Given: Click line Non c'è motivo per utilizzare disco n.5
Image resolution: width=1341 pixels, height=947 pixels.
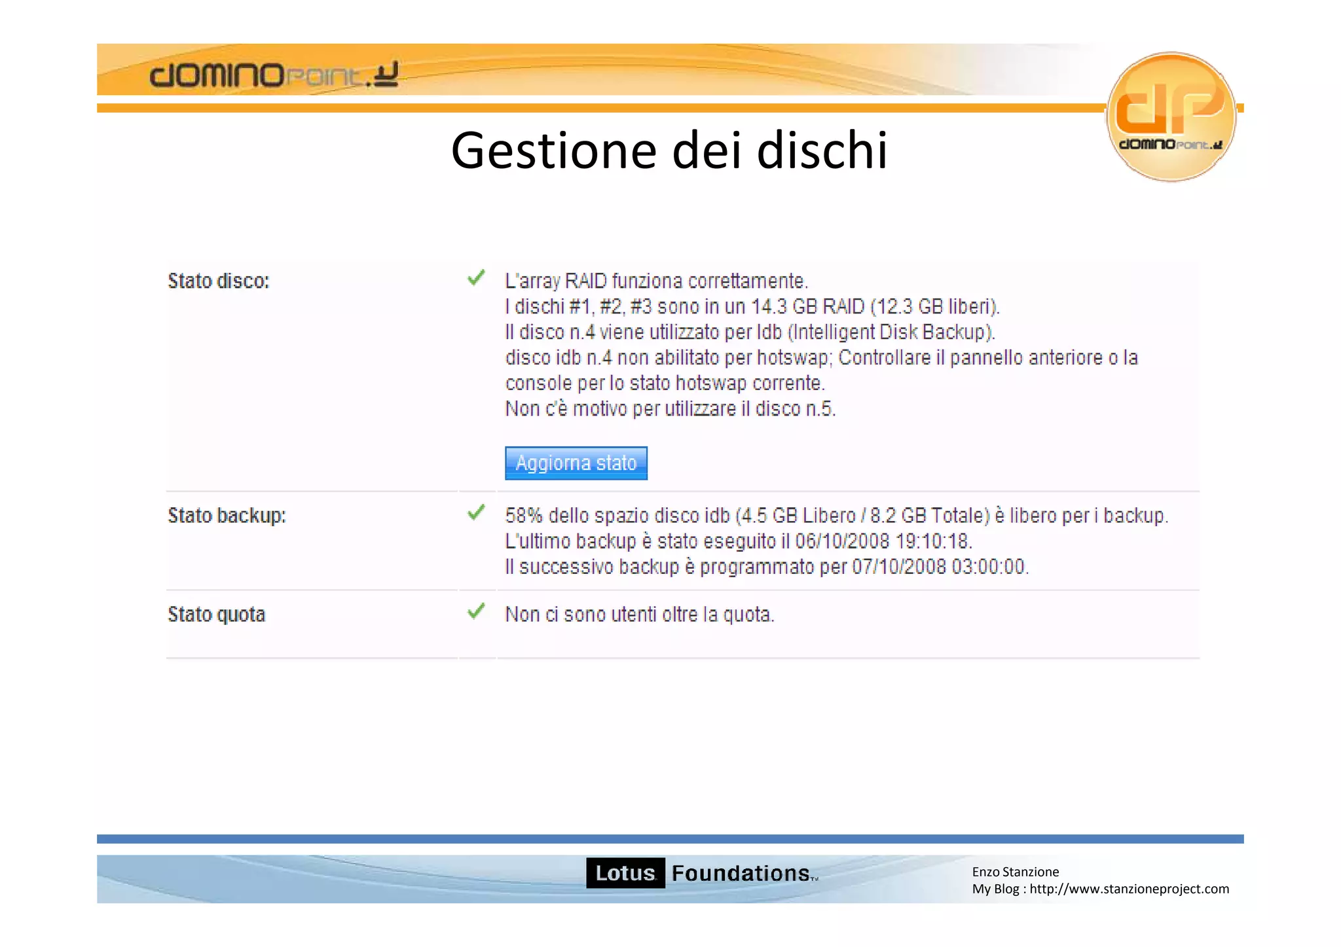Looking at the screenshot, I should coord(670,409).
